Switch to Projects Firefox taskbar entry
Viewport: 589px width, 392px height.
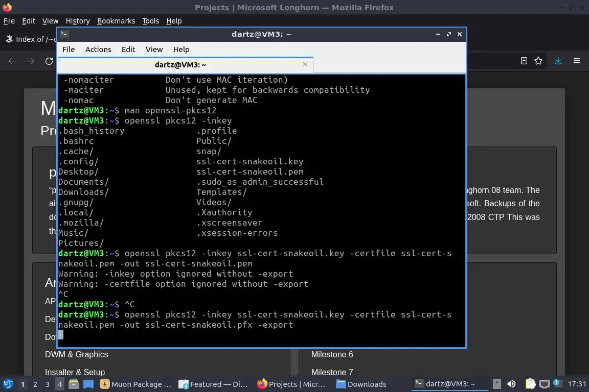(291, 384)
